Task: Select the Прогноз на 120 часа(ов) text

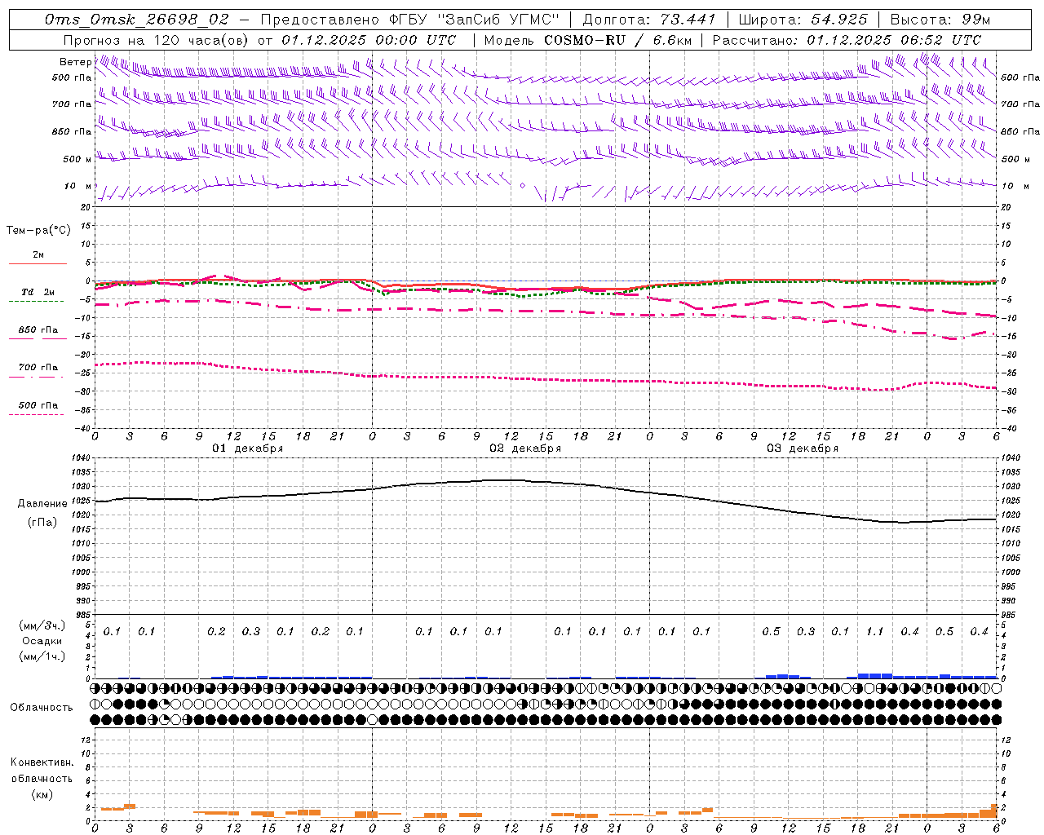Action: [x=156, y=40]
